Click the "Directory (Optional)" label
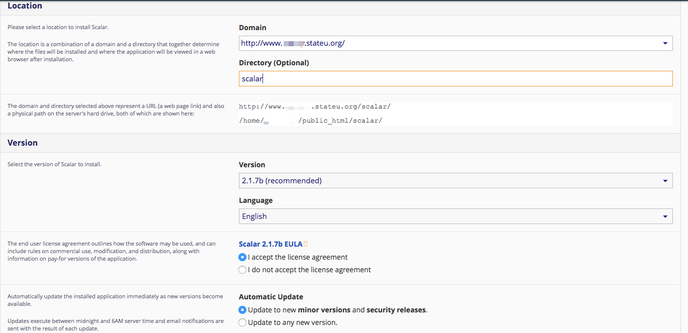 (274, 63)
